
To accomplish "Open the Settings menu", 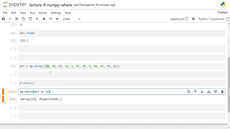I will 56,13.
